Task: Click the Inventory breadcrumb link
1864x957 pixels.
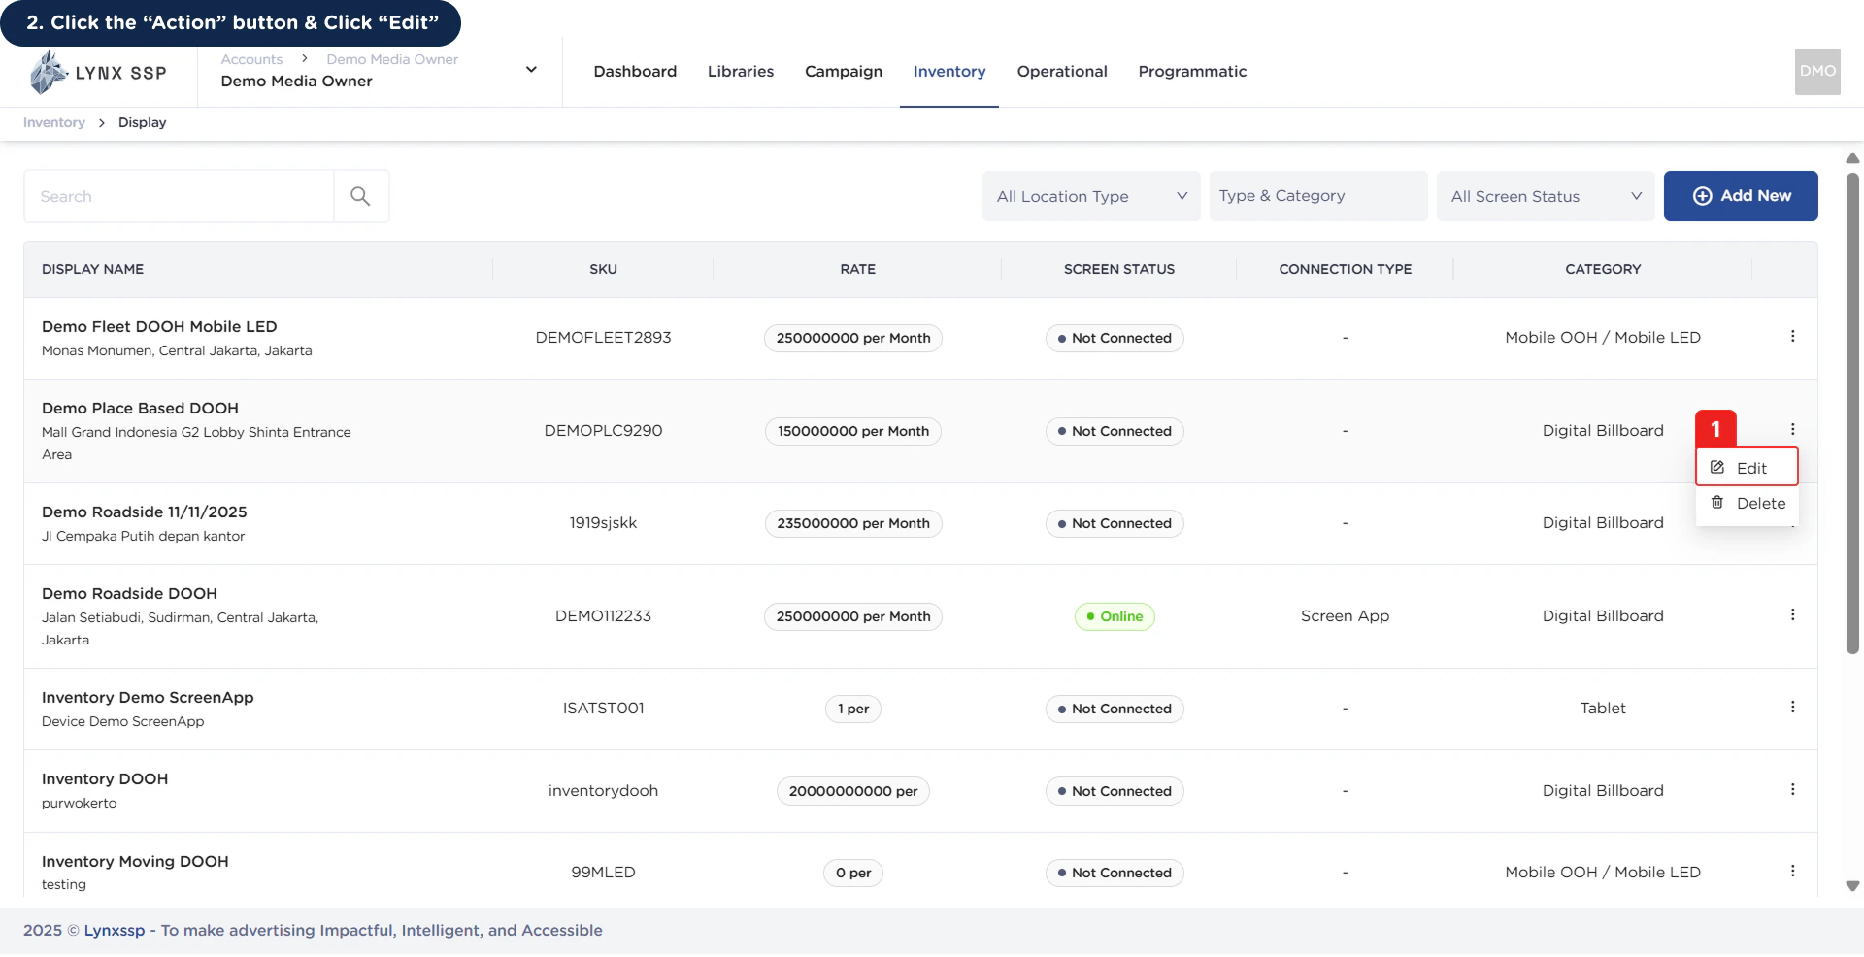Action: coord(54,122)
